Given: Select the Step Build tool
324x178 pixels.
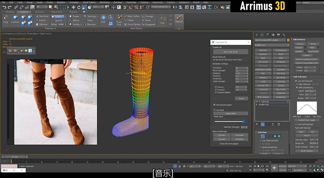Looking at the screenshot, I should 42,16.
